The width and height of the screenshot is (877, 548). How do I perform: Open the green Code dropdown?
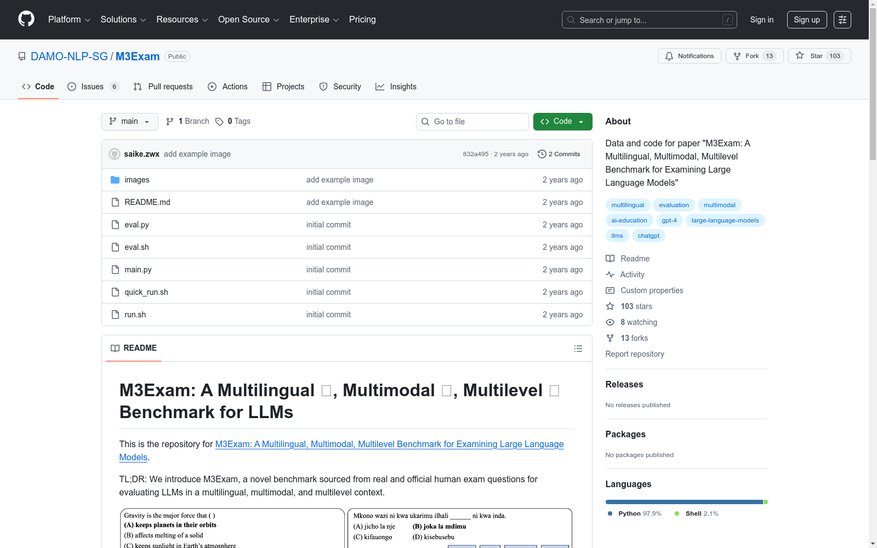[562, 122]
